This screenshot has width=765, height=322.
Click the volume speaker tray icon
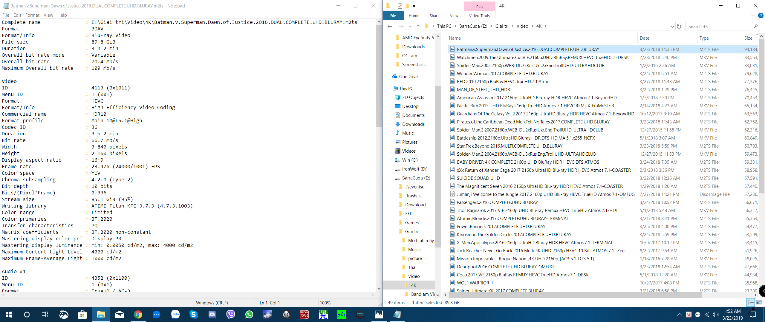[x=715, y=315]
